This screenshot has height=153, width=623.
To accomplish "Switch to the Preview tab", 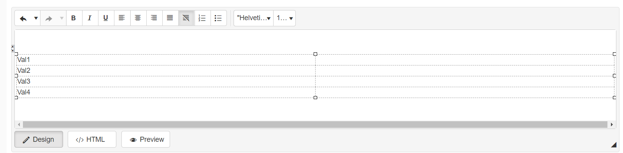I will [146, 139].
